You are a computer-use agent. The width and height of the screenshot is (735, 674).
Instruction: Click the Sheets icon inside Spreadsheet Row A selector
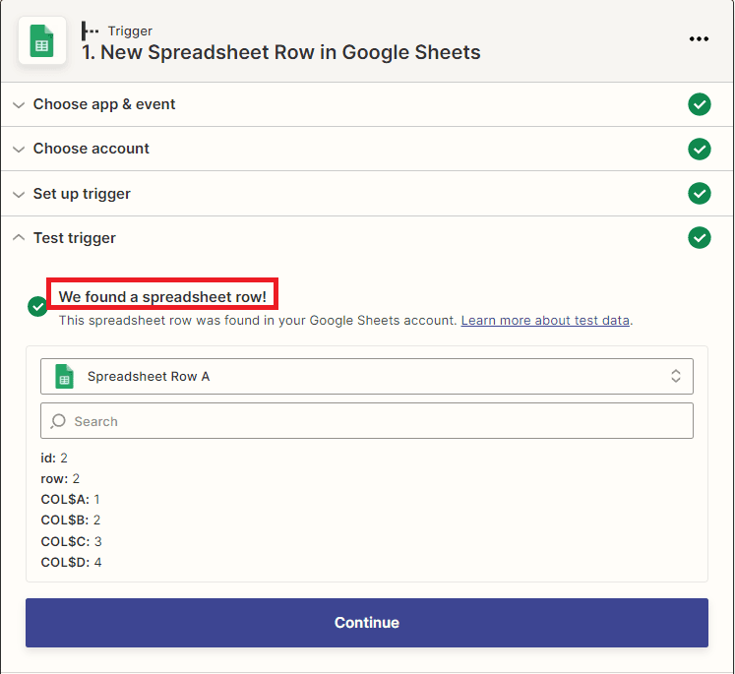click(65, 376)
